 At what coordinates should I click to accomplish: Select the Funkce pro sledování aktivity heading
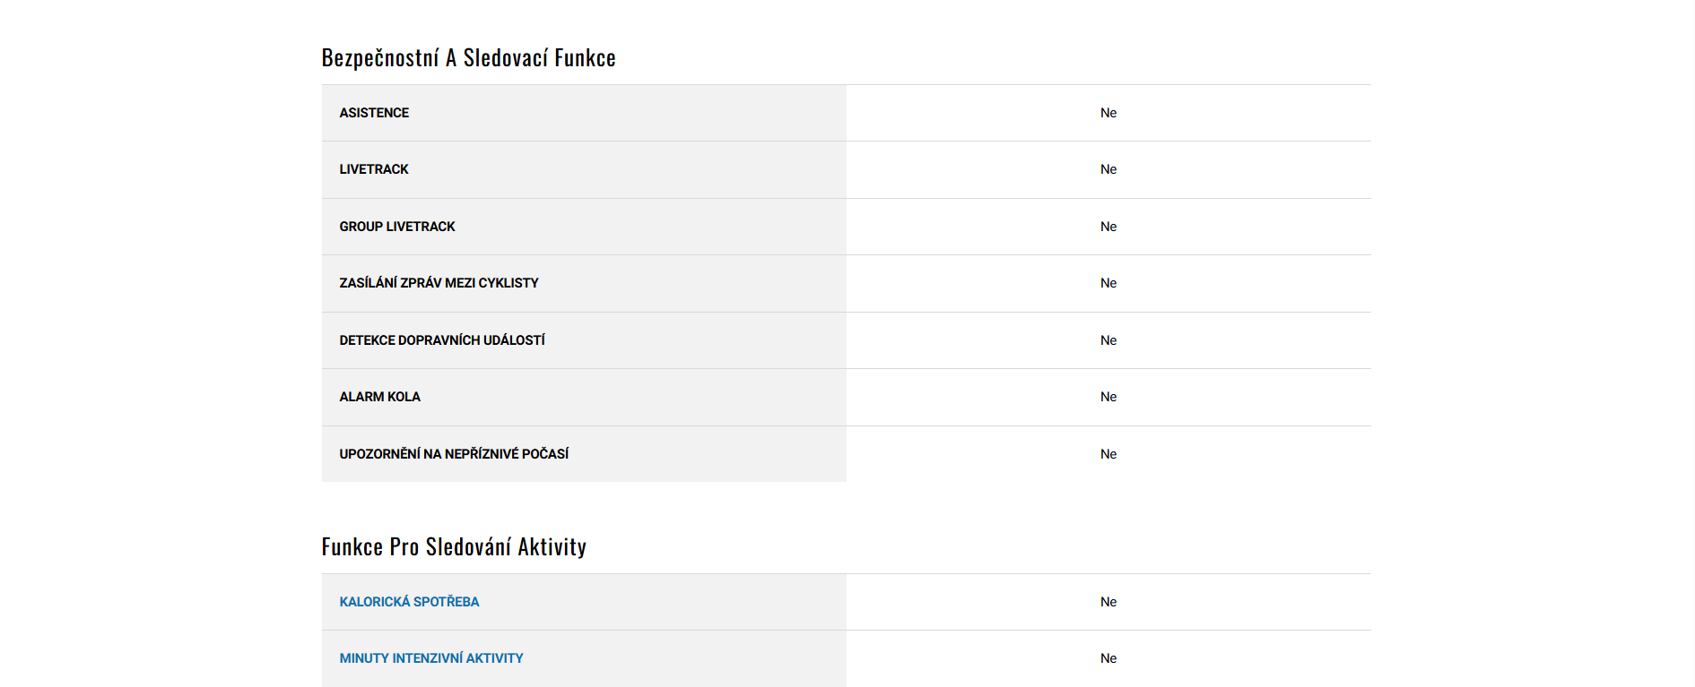point(454,547)
